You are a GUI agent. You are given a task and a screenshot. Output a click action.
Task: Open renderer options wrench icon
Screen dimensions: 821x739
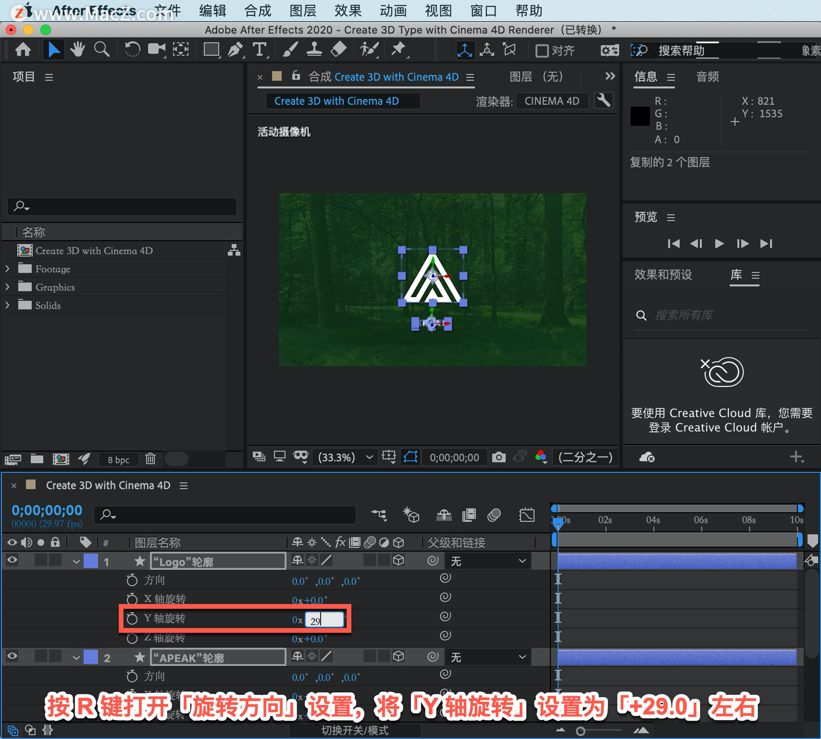pos(603,100)
